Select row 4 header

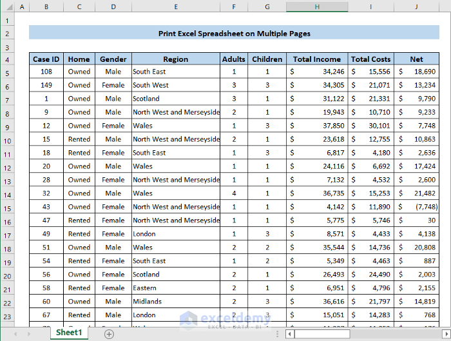[7, 59]
